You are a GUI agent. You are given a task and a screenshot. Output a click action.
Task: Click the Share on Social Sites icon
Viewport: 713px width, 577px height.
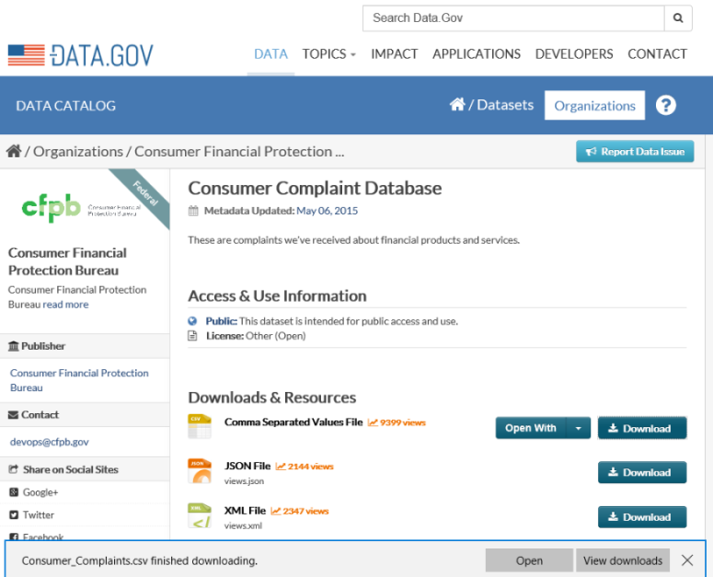[14, 469]
